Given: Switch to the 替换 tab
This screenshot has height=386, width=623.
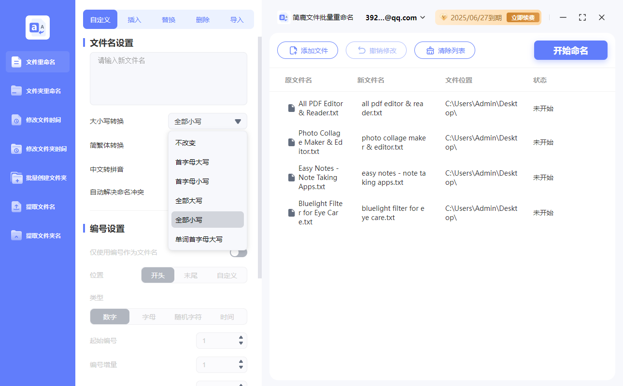Looking at the screenshot, I should click(169, 20).
